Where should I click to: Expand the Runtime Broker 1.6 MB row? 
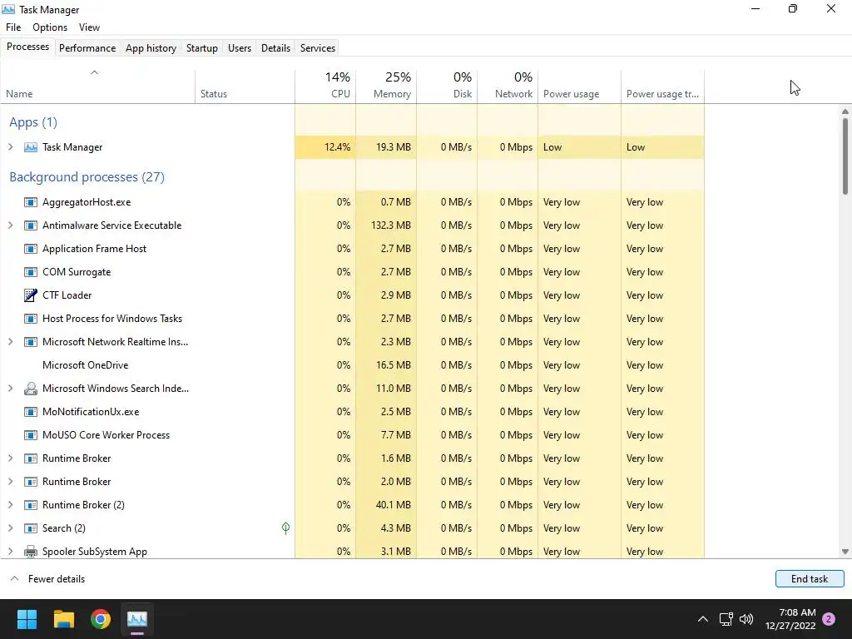pyautogui.click(x=10, y=458)
